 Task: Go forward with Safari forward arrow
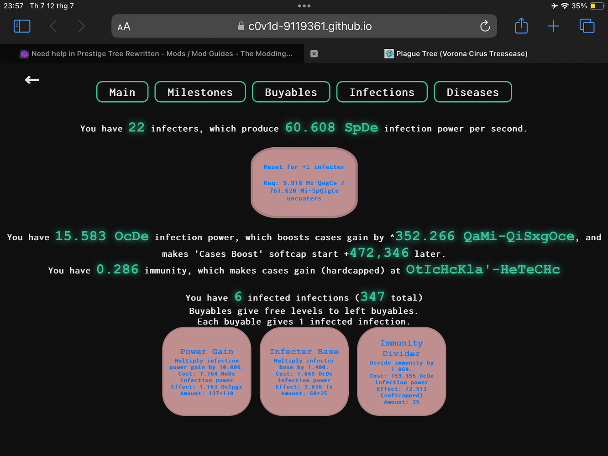81,26
